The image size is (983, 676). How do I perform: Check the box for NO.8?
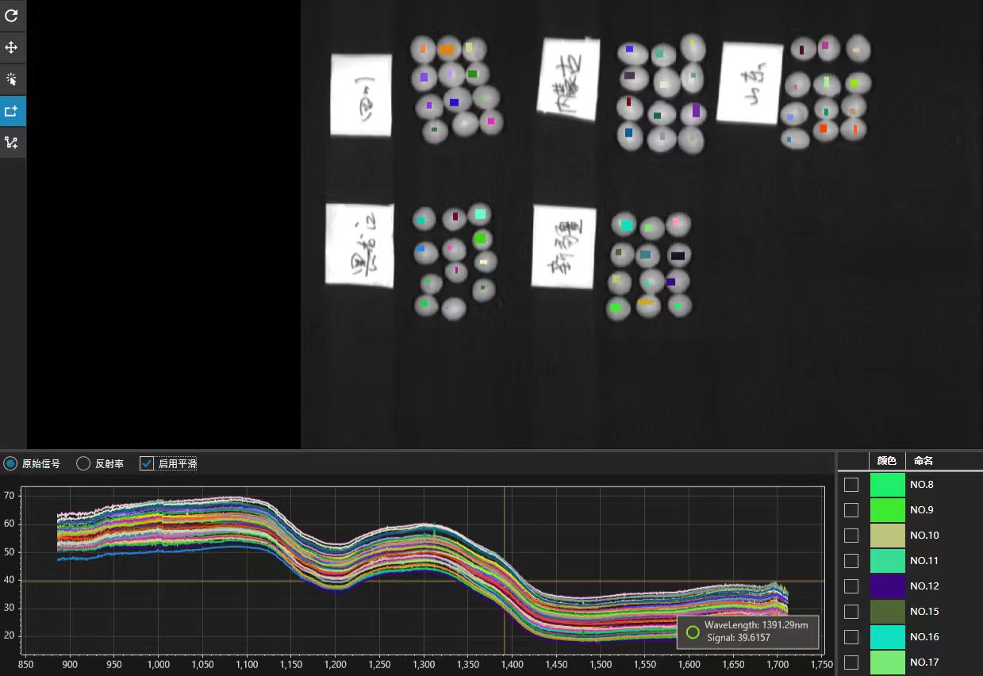pyautogui.click(x=851, y=485)
